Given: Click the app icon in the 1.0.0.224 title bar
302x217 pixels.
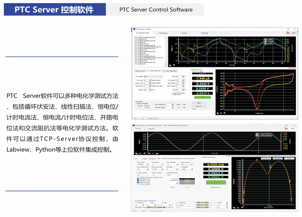Looking at the screenshot, I should pos(134,125).
